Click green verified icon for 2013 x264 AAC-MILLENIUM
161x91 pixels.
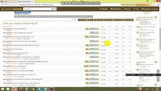pyautogui.click(x=91, y=71)
